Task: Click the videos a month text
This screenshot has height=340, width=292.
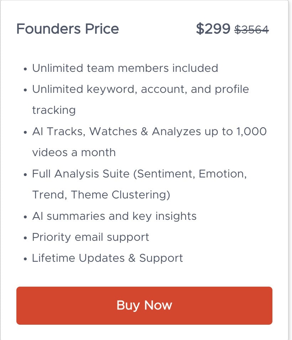Action: tap(74, 152)
